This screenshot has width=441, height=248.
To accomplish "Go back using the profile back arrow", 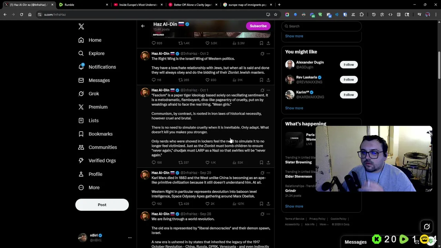I will [x=143, y=26].
